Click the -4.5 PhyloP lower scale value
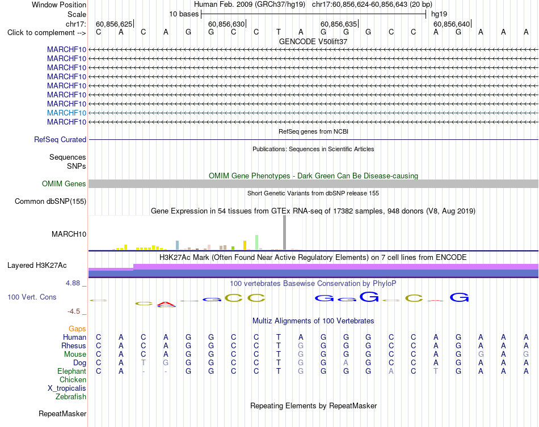The image size is (539, 427). pyautogui.click(x=74, y=311)
